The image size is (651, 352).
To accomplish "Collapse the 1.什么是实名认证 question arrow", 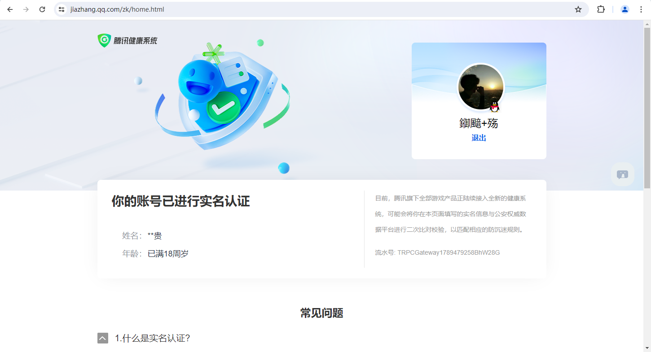I will click(x=103, y=338).
